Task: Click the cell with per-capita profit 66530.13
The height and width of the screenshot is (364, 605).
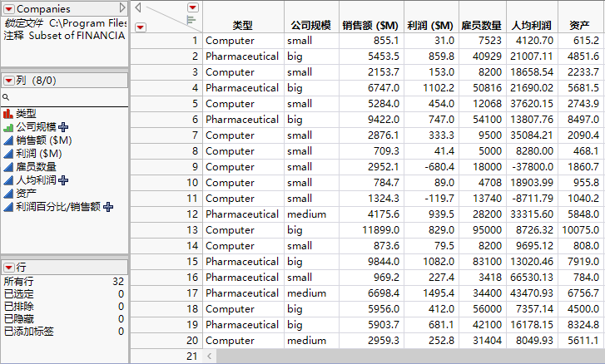Action: [532, 278]
